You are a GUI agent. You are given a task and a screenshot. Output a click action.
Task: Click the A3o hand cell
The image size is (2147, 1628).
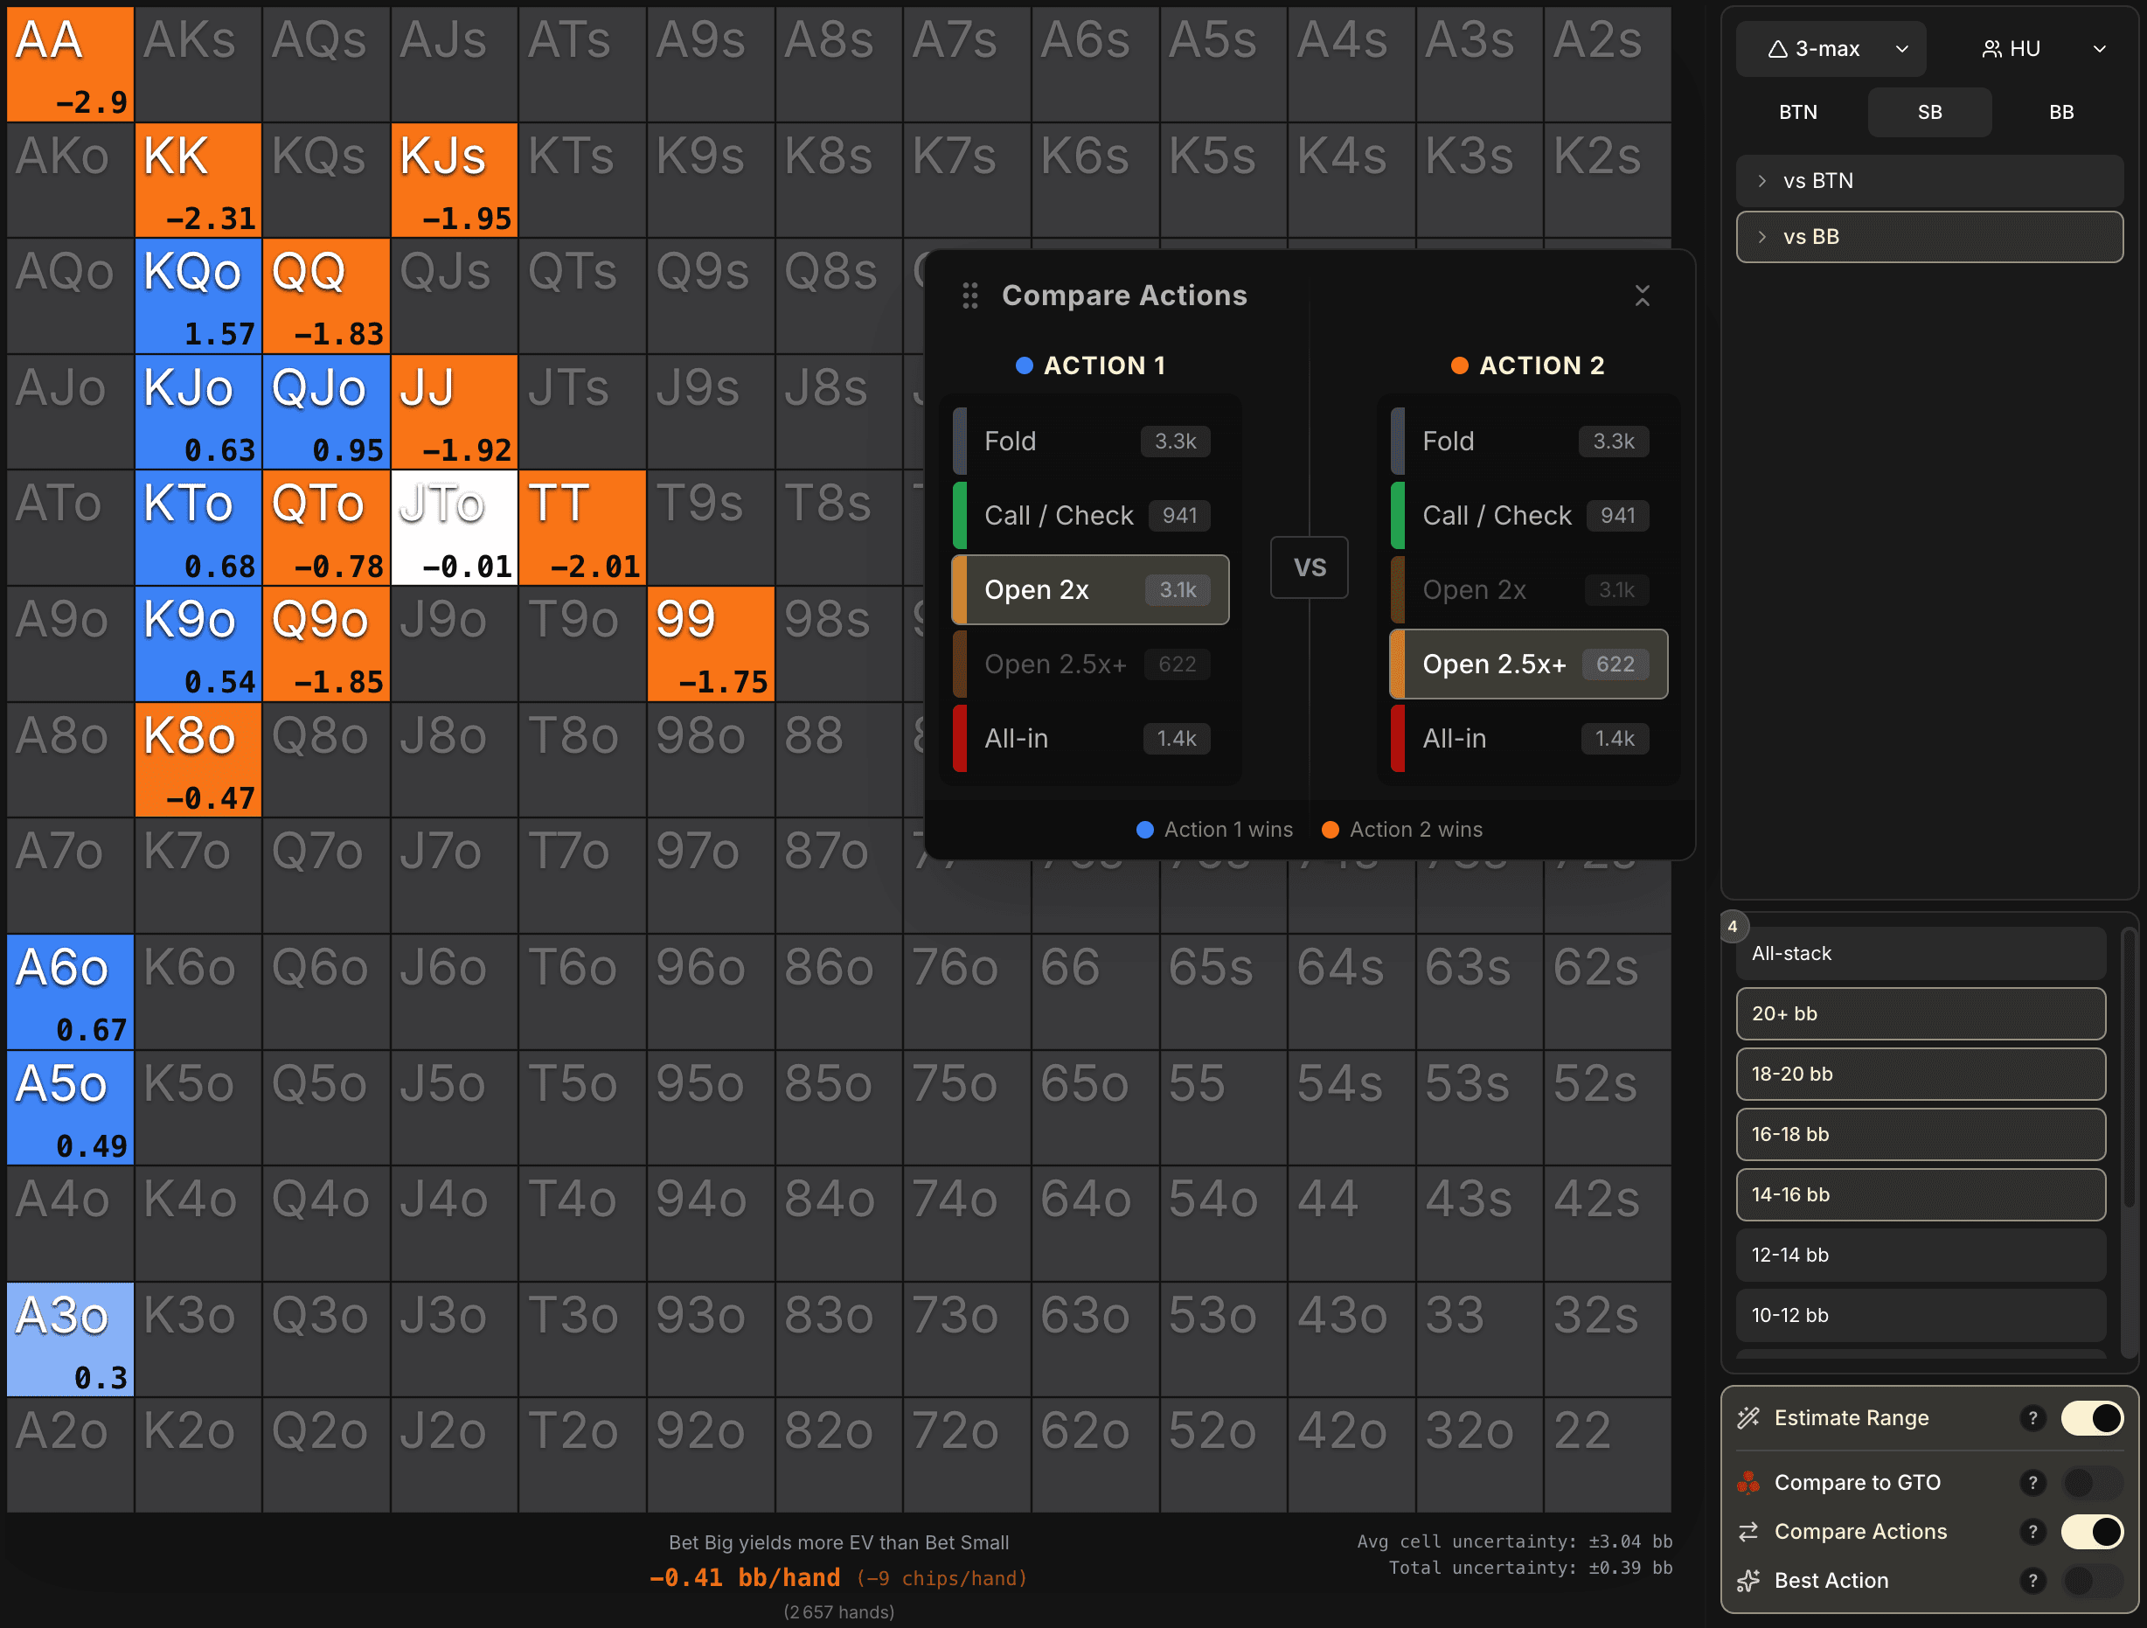[70, 1339]
